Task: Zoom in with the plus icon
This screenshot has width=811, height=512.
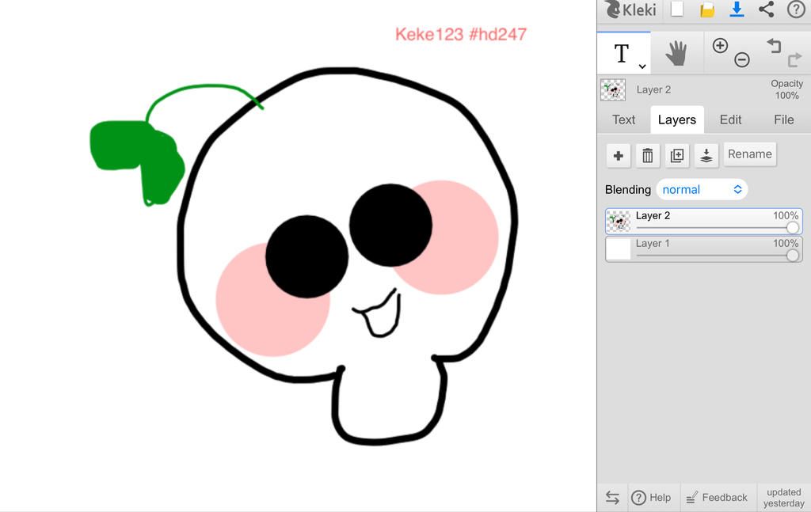Action: [x=720, y=45]
